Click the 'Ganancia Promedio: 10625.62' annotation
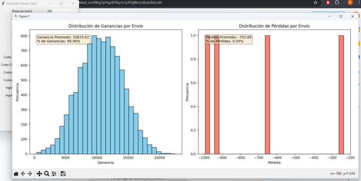 (x=63, y=37)
